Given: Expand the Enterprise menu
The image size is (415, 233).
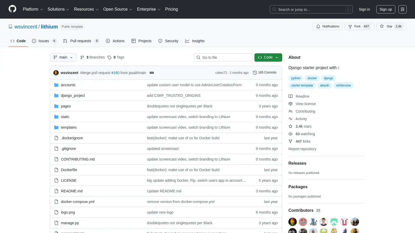Looking at the screenshot, I should pyautogui.click(x=149, y=9).
